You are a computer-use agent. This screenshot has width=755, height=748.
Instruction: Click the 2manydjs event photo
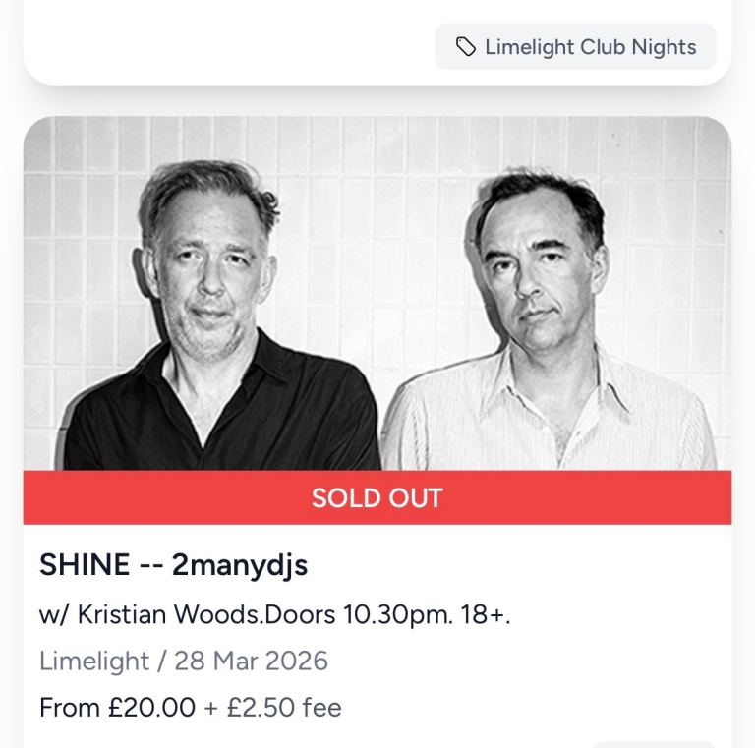tap(377, 295)
